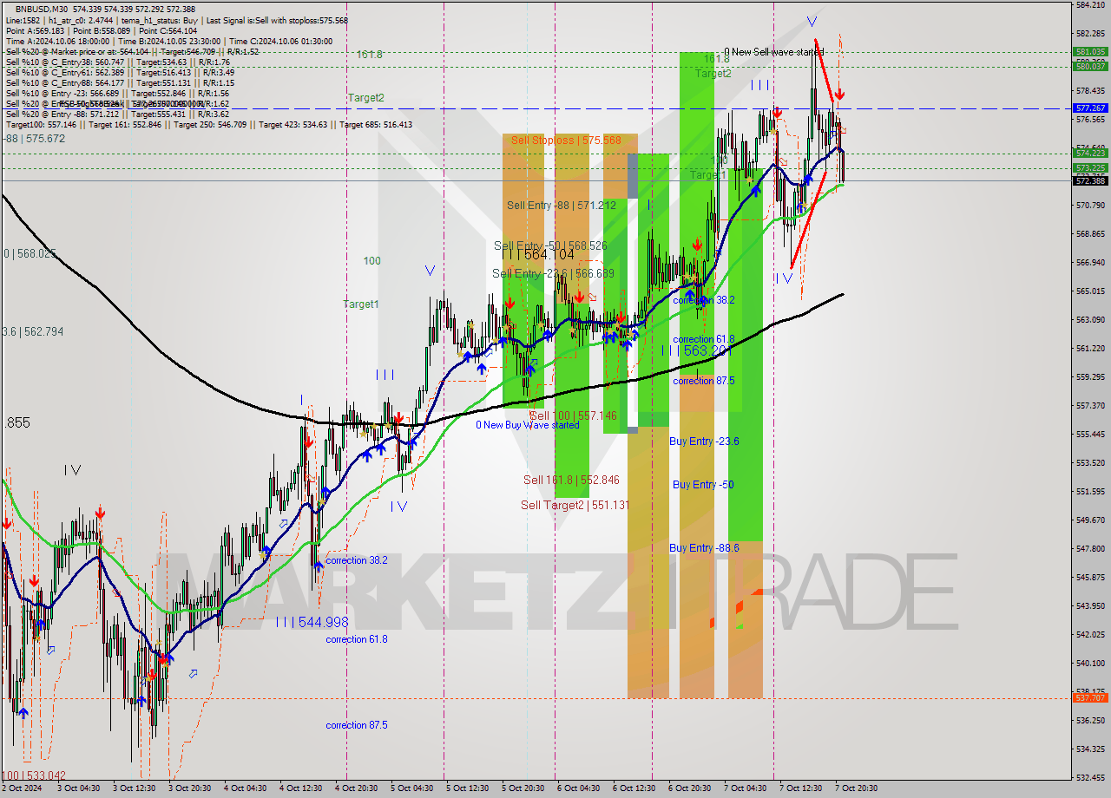Click the green 574.223 price tag
Viewport: 1111px width, 798px height.
[x=1091, y=153]
